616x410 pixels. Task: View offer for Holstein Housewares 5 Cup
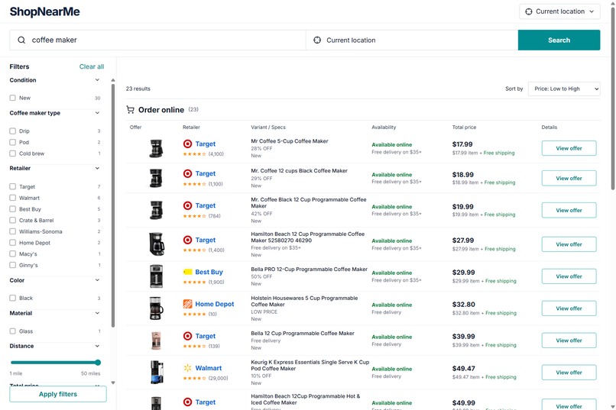pos(569,308)
